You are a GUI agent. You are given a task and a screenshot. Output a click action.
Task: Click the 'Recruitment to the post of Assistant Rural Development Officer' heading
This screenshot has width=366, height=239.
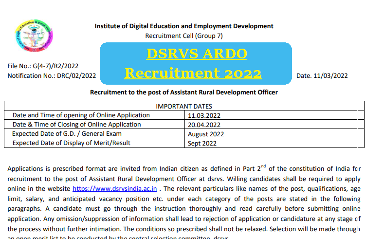coord(184,92)
